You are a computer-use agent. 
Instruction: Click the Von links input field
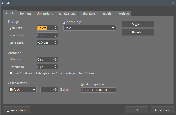coord(45,28)
